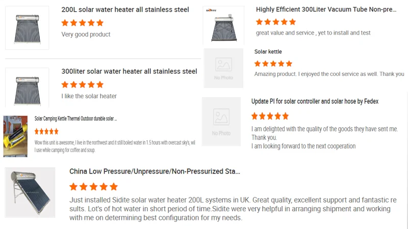The width and height of the screenshot is (408, 229).
Task: Click the star rating under Solar Camping Kettle
Action: (x=46, y=131)
